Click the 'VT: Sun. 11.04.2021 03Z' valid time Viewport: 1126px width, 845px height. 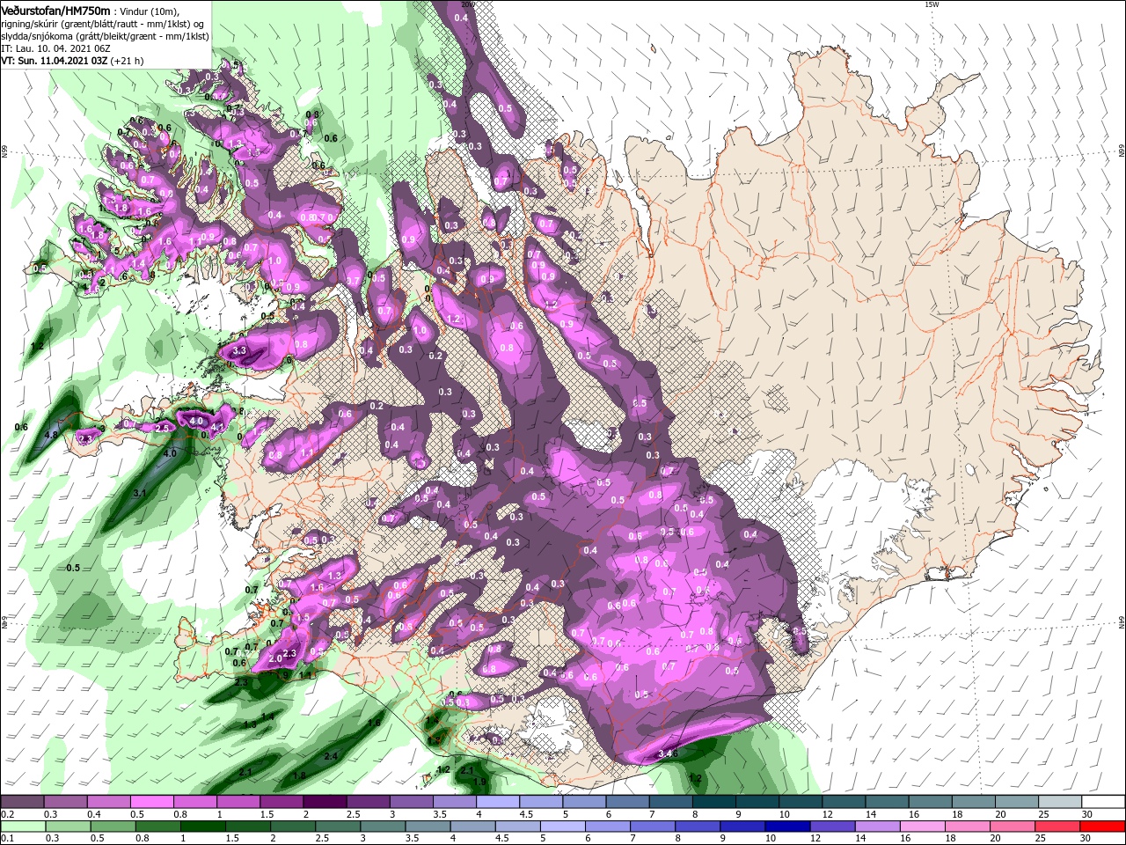click(x=54, y=61)
